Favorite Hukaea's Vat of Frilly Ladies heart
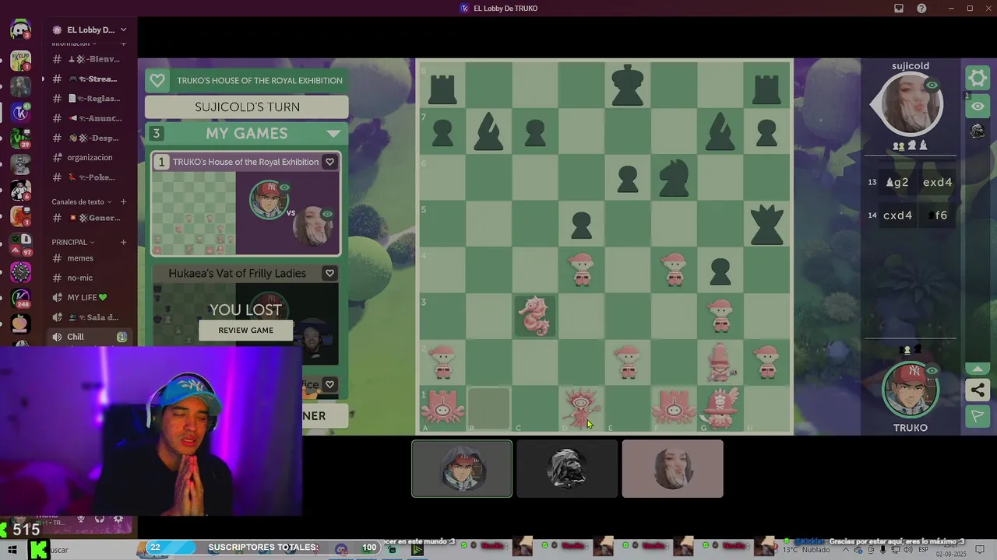 pos(329,273)
